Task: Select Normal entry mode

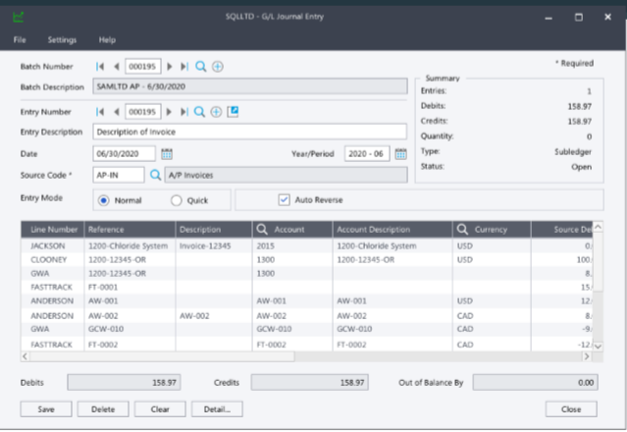Action: pyautogui.click(x=103, y=200)
